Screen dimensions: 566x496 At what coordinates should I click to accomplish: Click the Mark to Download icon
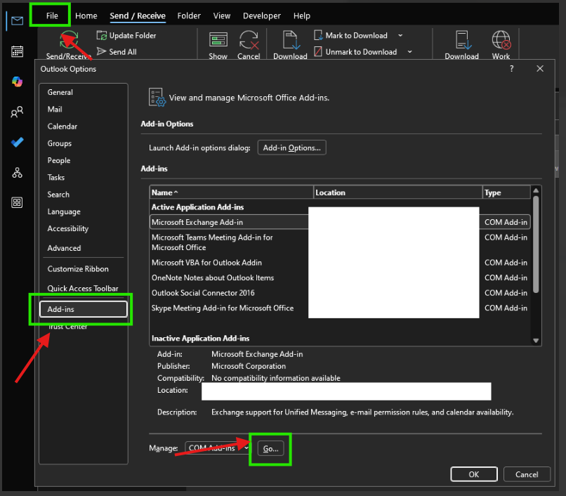[318, 35]
